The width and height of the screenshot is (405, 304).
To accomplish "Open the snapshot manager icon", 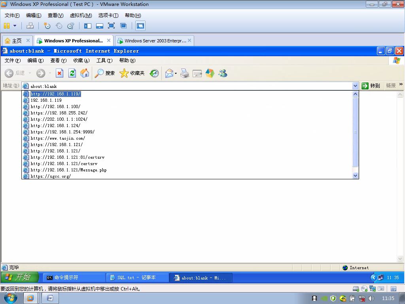I will tap(70, 26).
